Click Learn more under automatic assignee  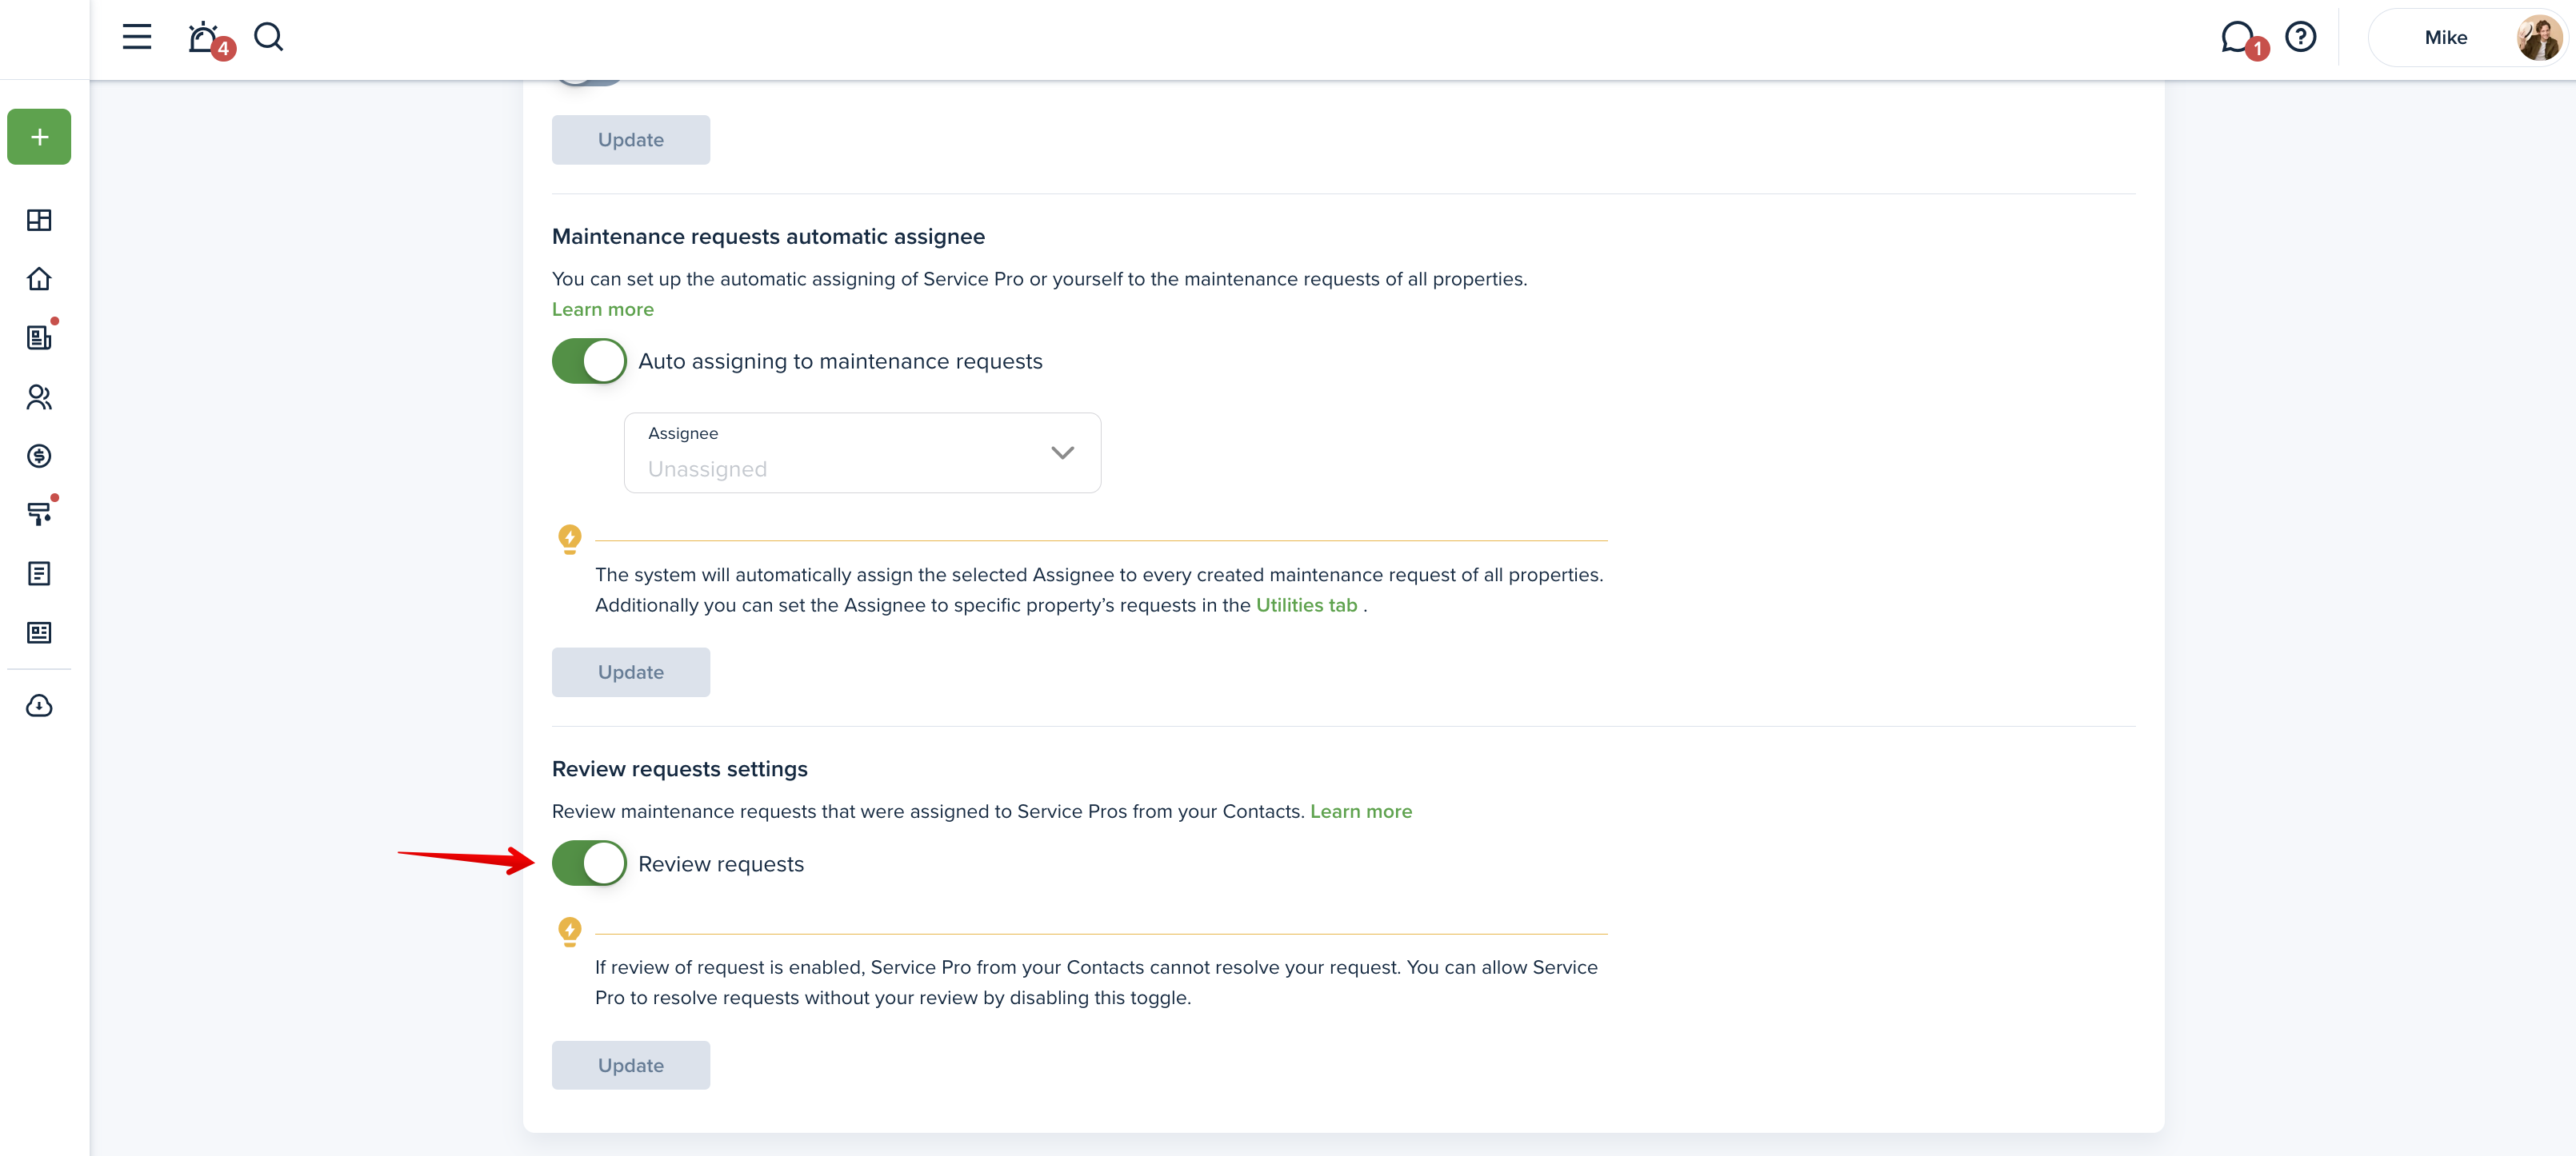point(602,309)
